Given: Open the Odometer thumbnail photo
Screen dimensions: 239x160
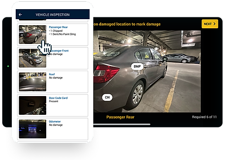Looking at the screenshot, I should click(32, 129).
